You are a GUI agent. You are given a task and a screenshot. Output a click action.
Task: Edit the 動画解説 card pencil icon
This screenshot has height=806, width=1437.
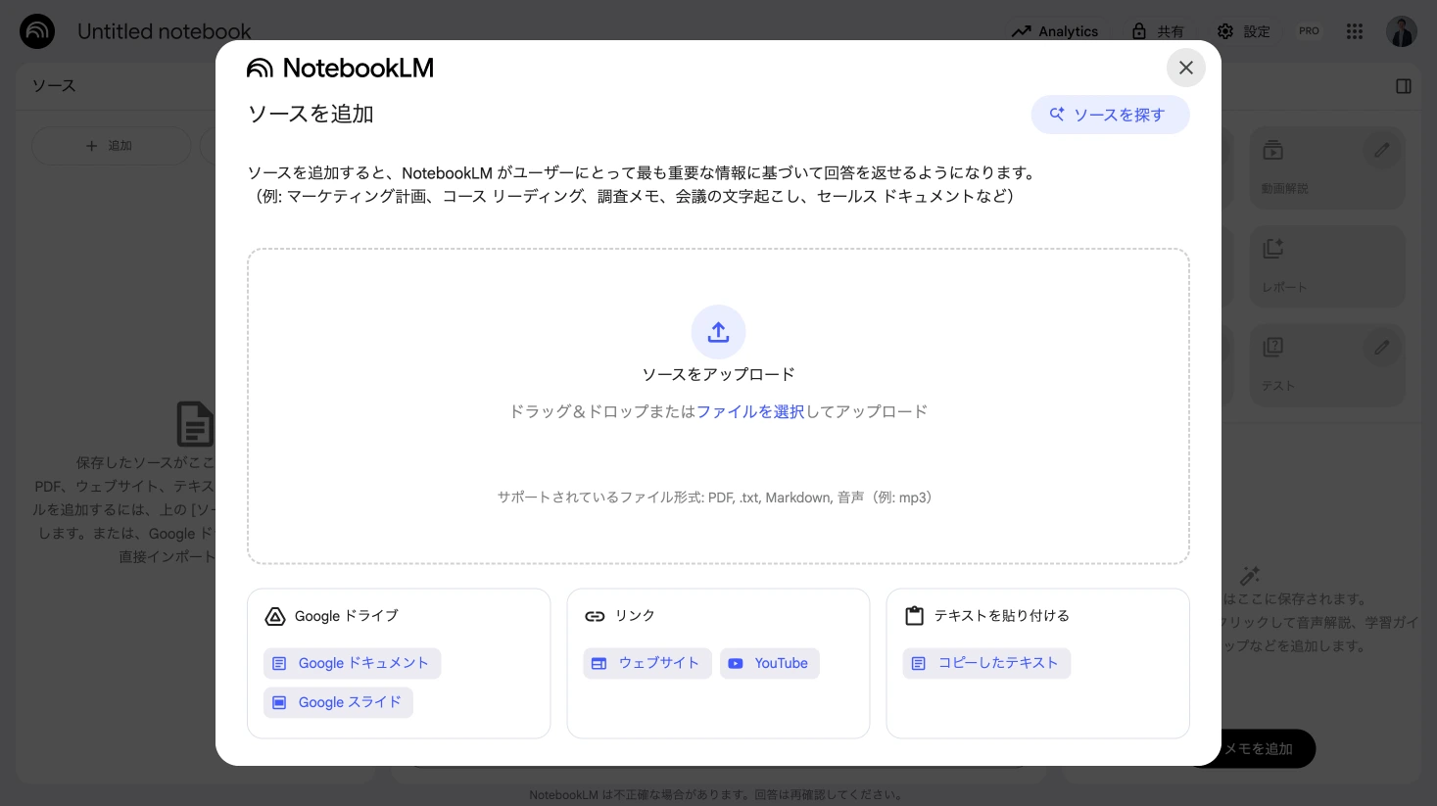[x=1382, y=150]
